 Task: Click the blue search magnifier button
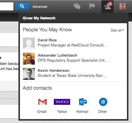22,7
